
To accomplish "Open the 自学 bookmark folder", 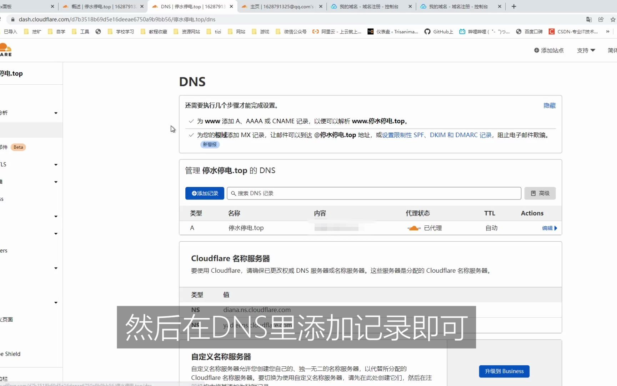I will coord(56,31).
